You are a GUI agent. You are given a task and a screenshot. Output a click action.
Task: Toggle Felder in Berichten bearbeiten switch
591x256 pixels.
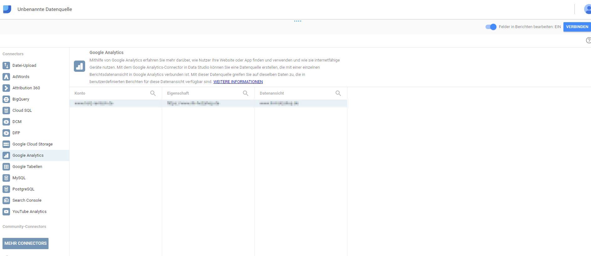point(491,27)
